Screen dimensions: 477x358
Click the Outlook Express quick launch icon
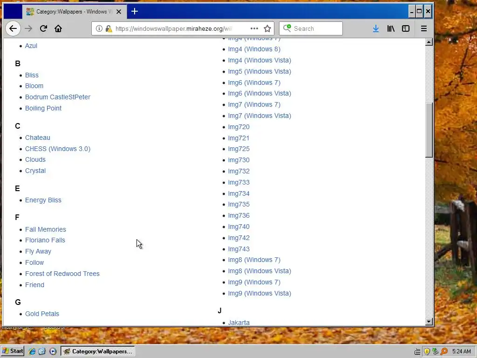[42, 351]
